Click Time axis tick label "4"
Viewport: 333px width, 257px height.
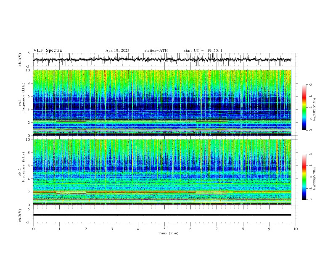click(138, 229)
